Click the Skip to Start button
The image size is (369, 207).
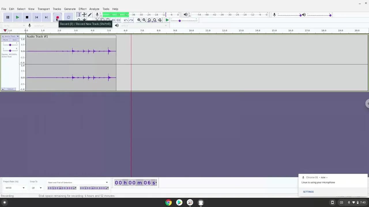click(37, 17)
